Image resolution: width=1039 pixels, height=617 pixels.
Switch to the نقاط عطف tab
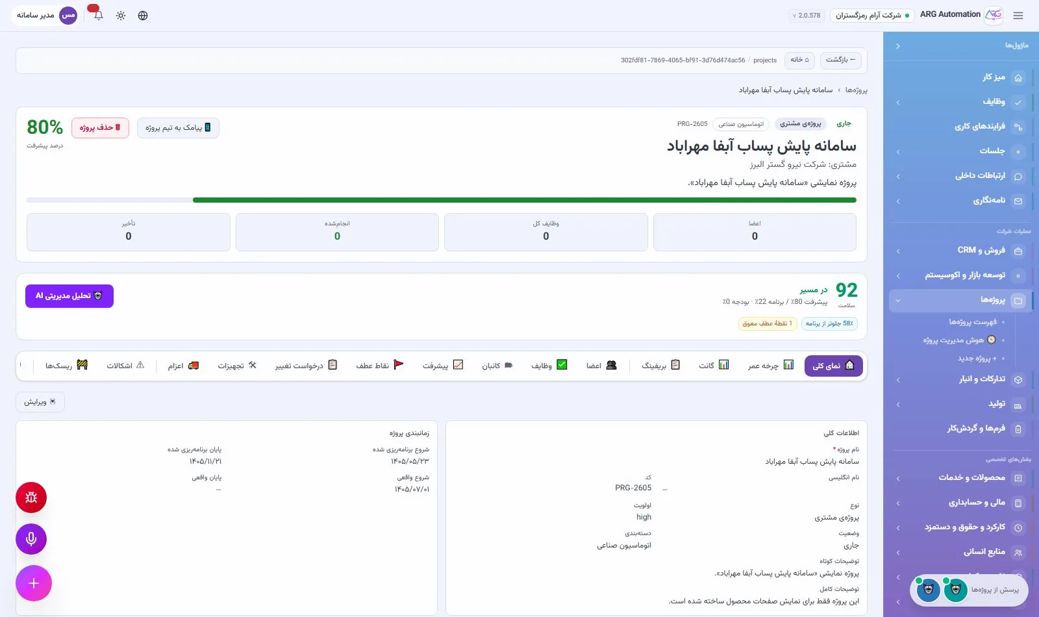(x=380, y=366)
